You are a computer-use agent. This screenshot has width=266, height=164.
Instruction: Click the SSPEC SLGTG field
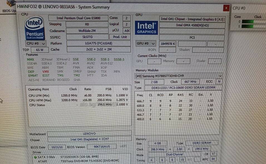pyautogui.click(x=87, y=37)
